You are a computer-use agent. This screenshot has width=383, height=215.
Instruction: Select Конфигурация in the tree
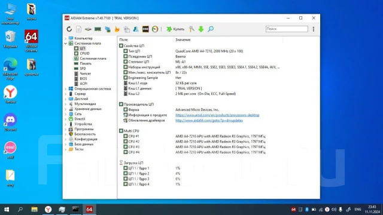click(86, 139)
